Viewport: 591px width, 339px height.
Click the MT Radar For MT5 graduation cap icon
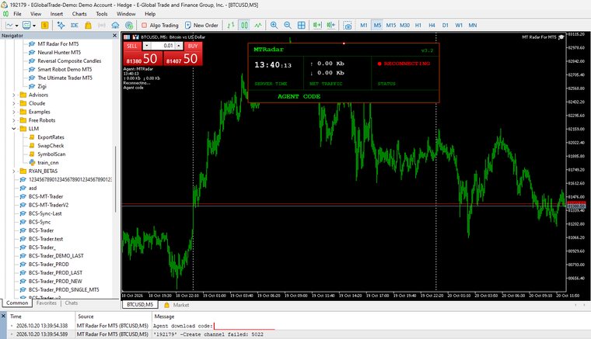click(x=561, y=36)
